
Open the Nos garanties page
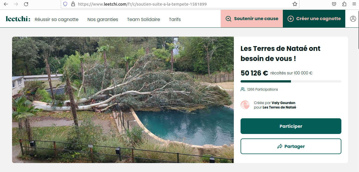coord(103,19)
